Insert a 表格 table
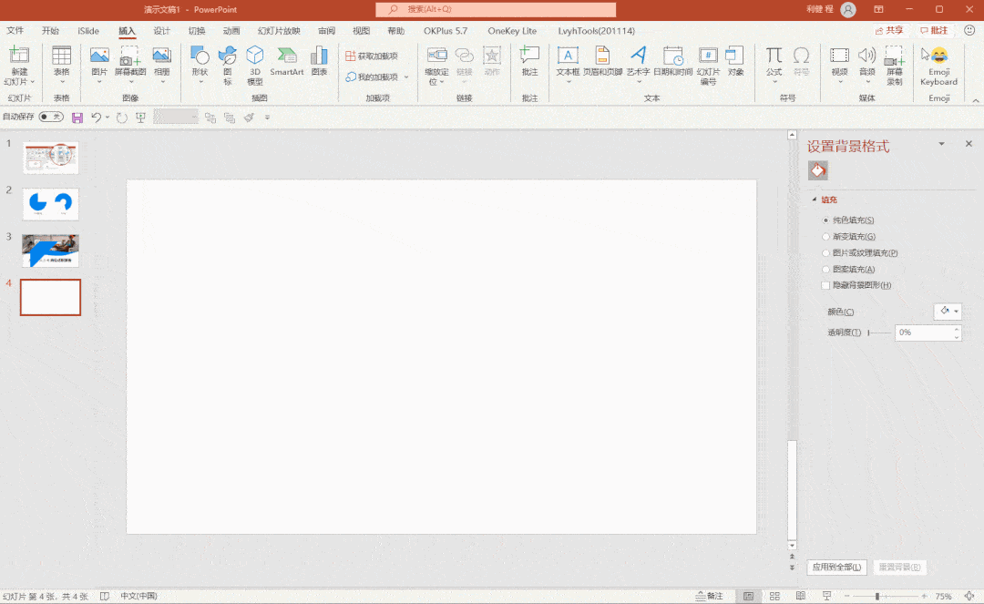 point(62,65)
